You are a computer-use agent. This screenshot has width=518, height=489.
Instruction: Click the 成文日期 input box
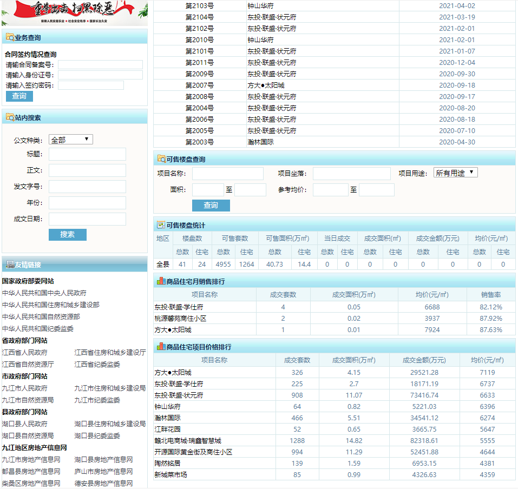(x=87, y=219)
